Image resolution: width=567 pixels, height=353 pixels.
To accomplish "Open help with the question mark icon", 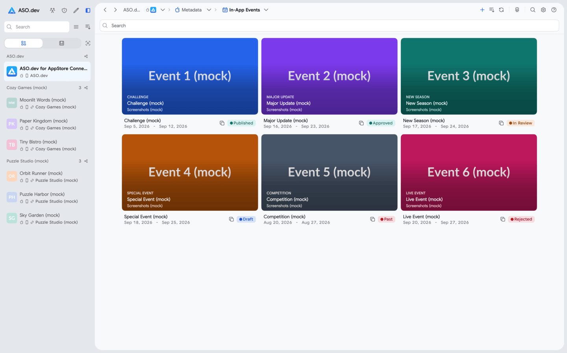I will tap(554, 10).
